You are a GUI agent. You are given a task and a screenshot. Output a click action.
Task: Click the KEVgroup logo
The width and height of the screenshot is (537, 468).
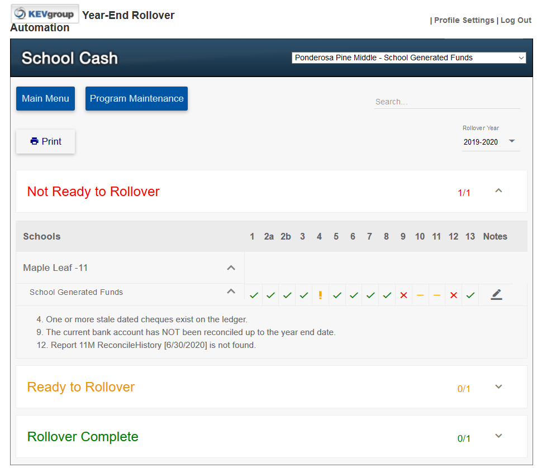coord(45,14)
